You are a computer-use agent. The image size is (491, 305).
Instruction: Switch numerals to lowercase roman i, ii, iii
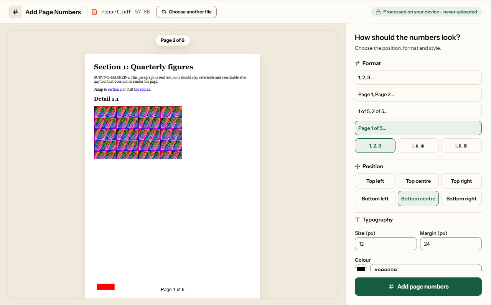[418, 146]
